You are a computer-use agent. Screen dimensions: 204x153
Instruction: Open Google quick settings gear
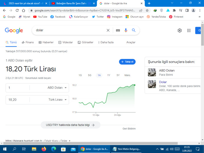(x=179, y=30)
